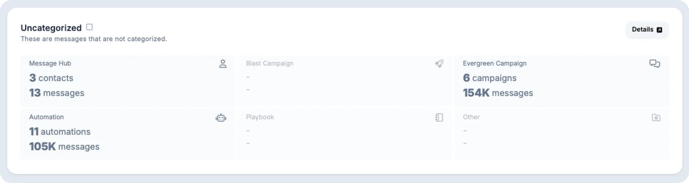
Task: Click the Message Hub person icon
Action: click(223, 64)
